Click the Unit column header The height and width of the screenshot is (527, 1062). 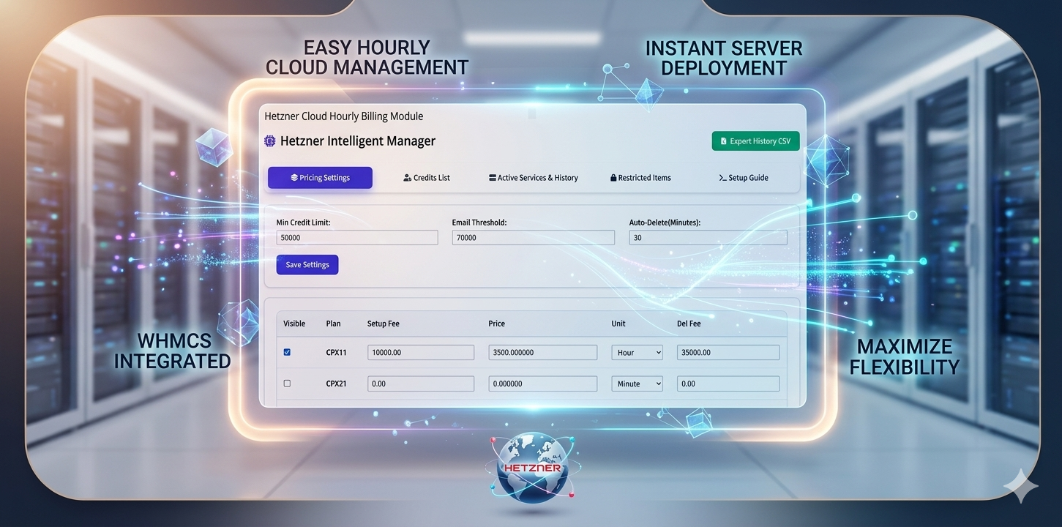618,324
